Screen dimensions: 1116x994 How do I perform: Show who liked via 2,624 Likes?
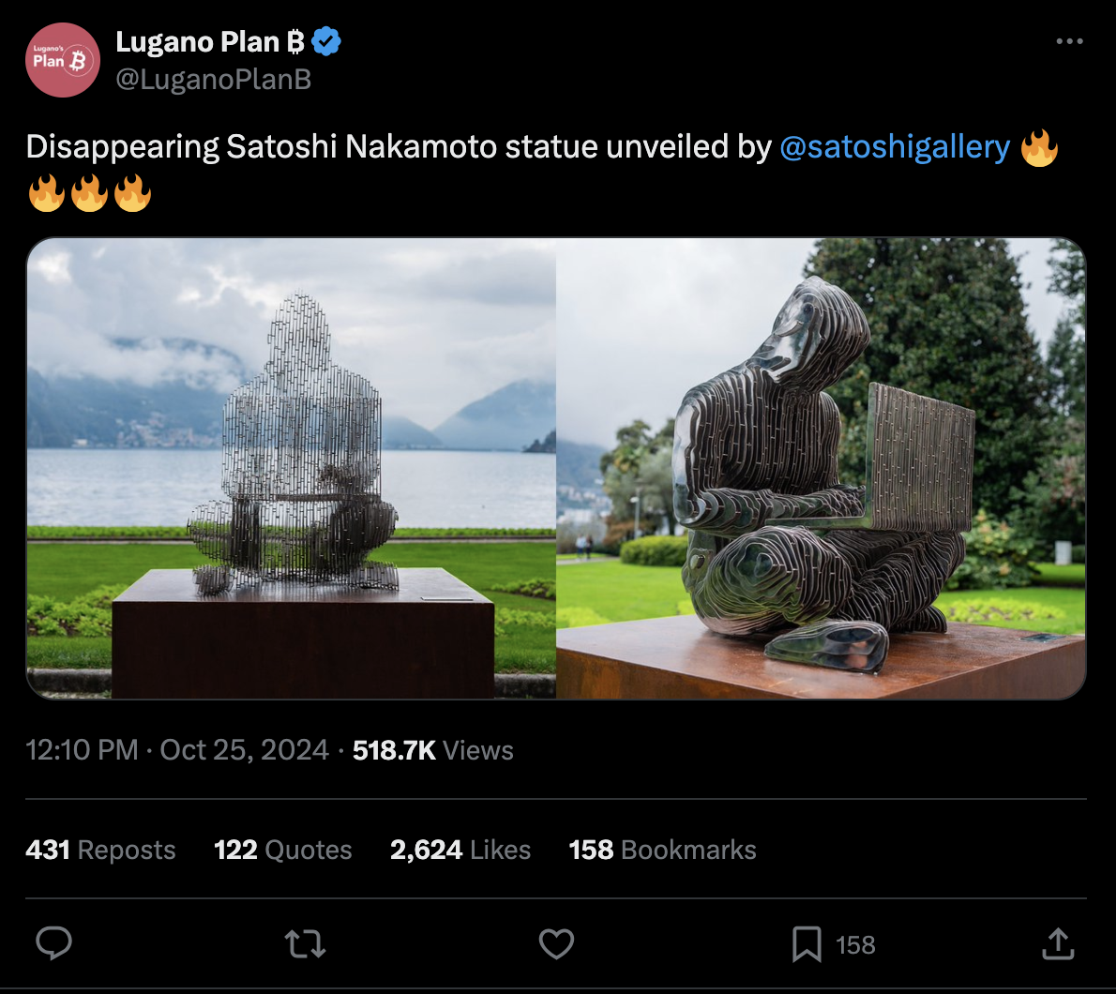(x=460, y=850)
